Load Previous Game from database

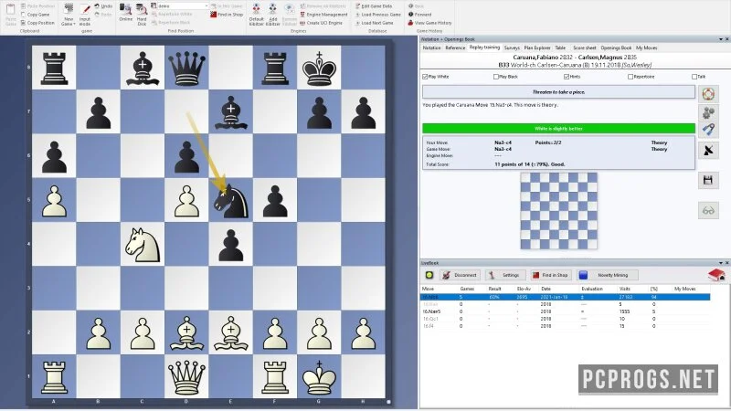pos(378,15)
